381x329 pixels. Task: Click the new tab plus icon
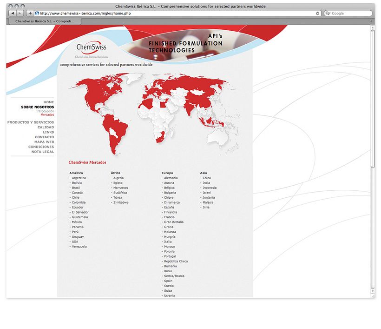pyautogui.click(x=371, y=21)
